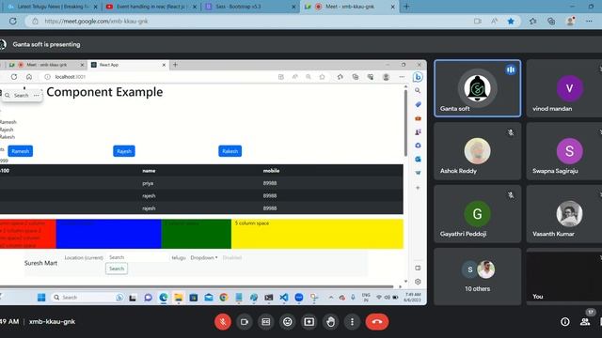Screen dimensions: 602x338
Task: Open Read aloud icon in the address bar
Action: (x=494, y=21)
